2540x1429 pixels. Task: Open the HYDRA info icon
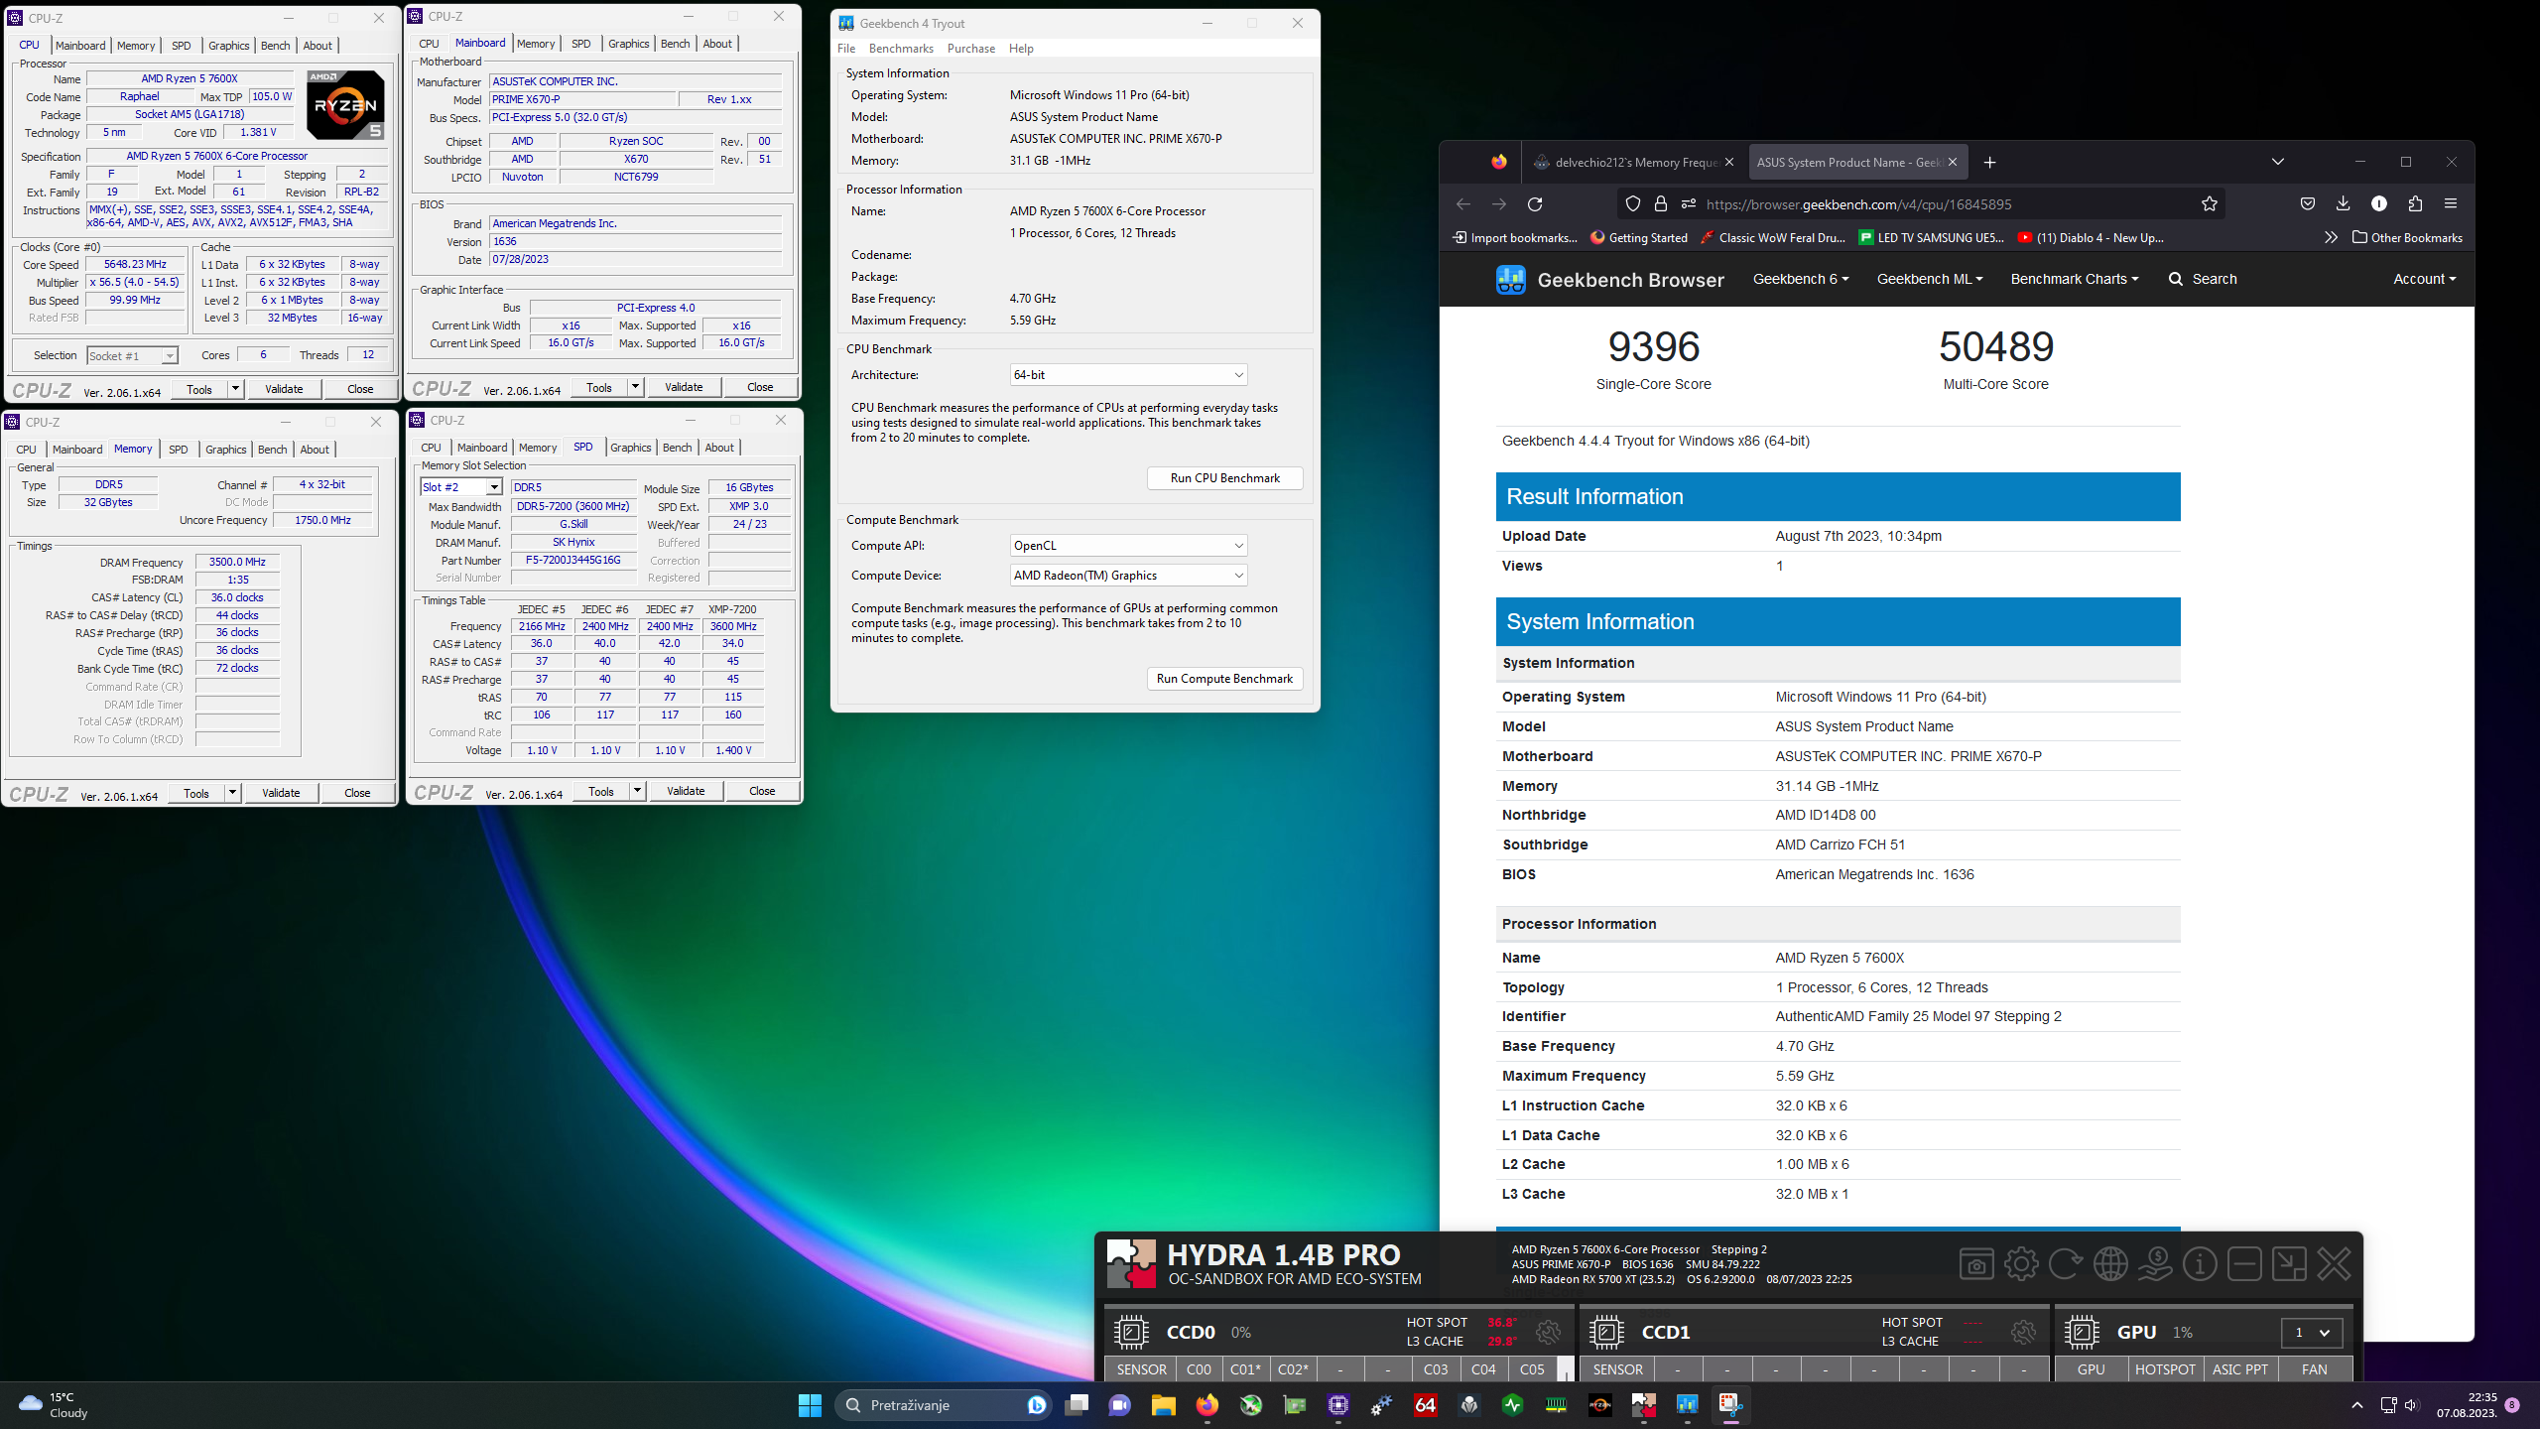click(2200, 1264)
